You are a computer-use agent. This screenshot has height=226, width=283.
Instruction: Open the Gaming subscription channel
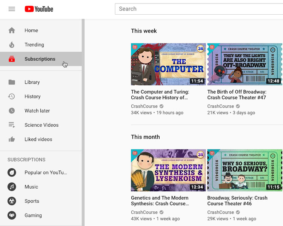pyautogui.click(x=41, y=215)
